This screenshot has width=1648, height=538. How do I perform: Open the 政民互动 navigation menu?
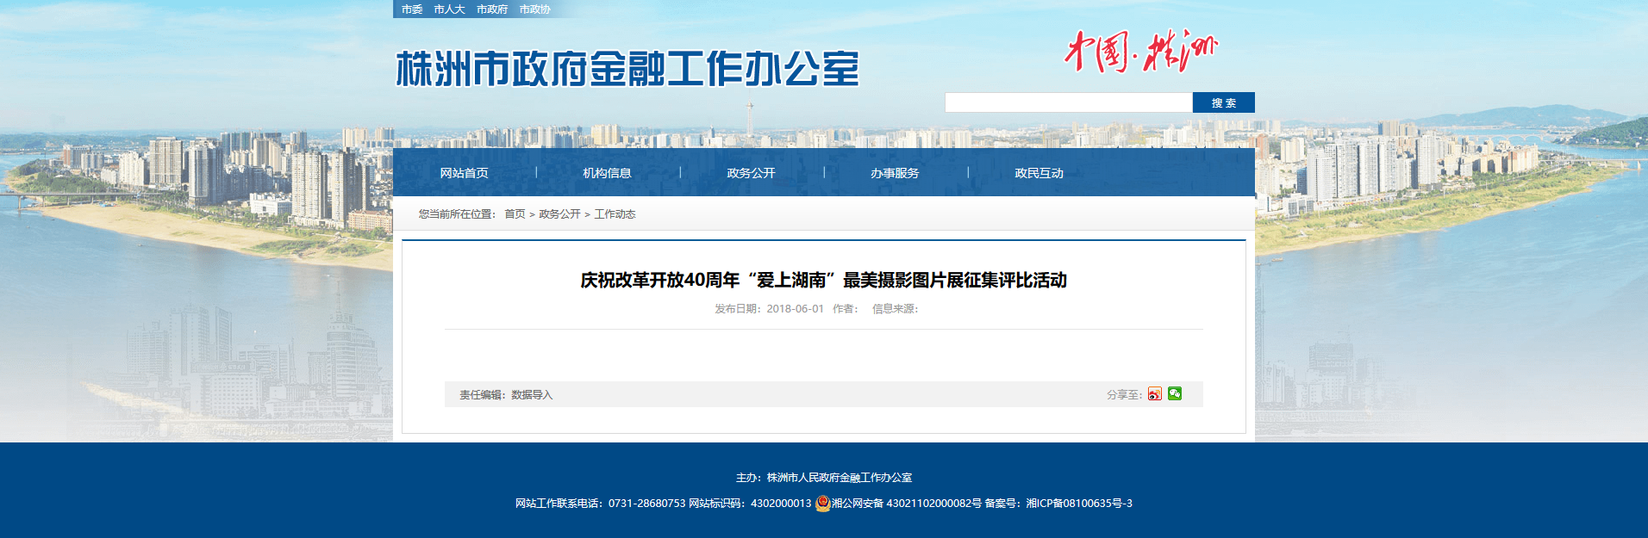click(x=1039, y=173)
